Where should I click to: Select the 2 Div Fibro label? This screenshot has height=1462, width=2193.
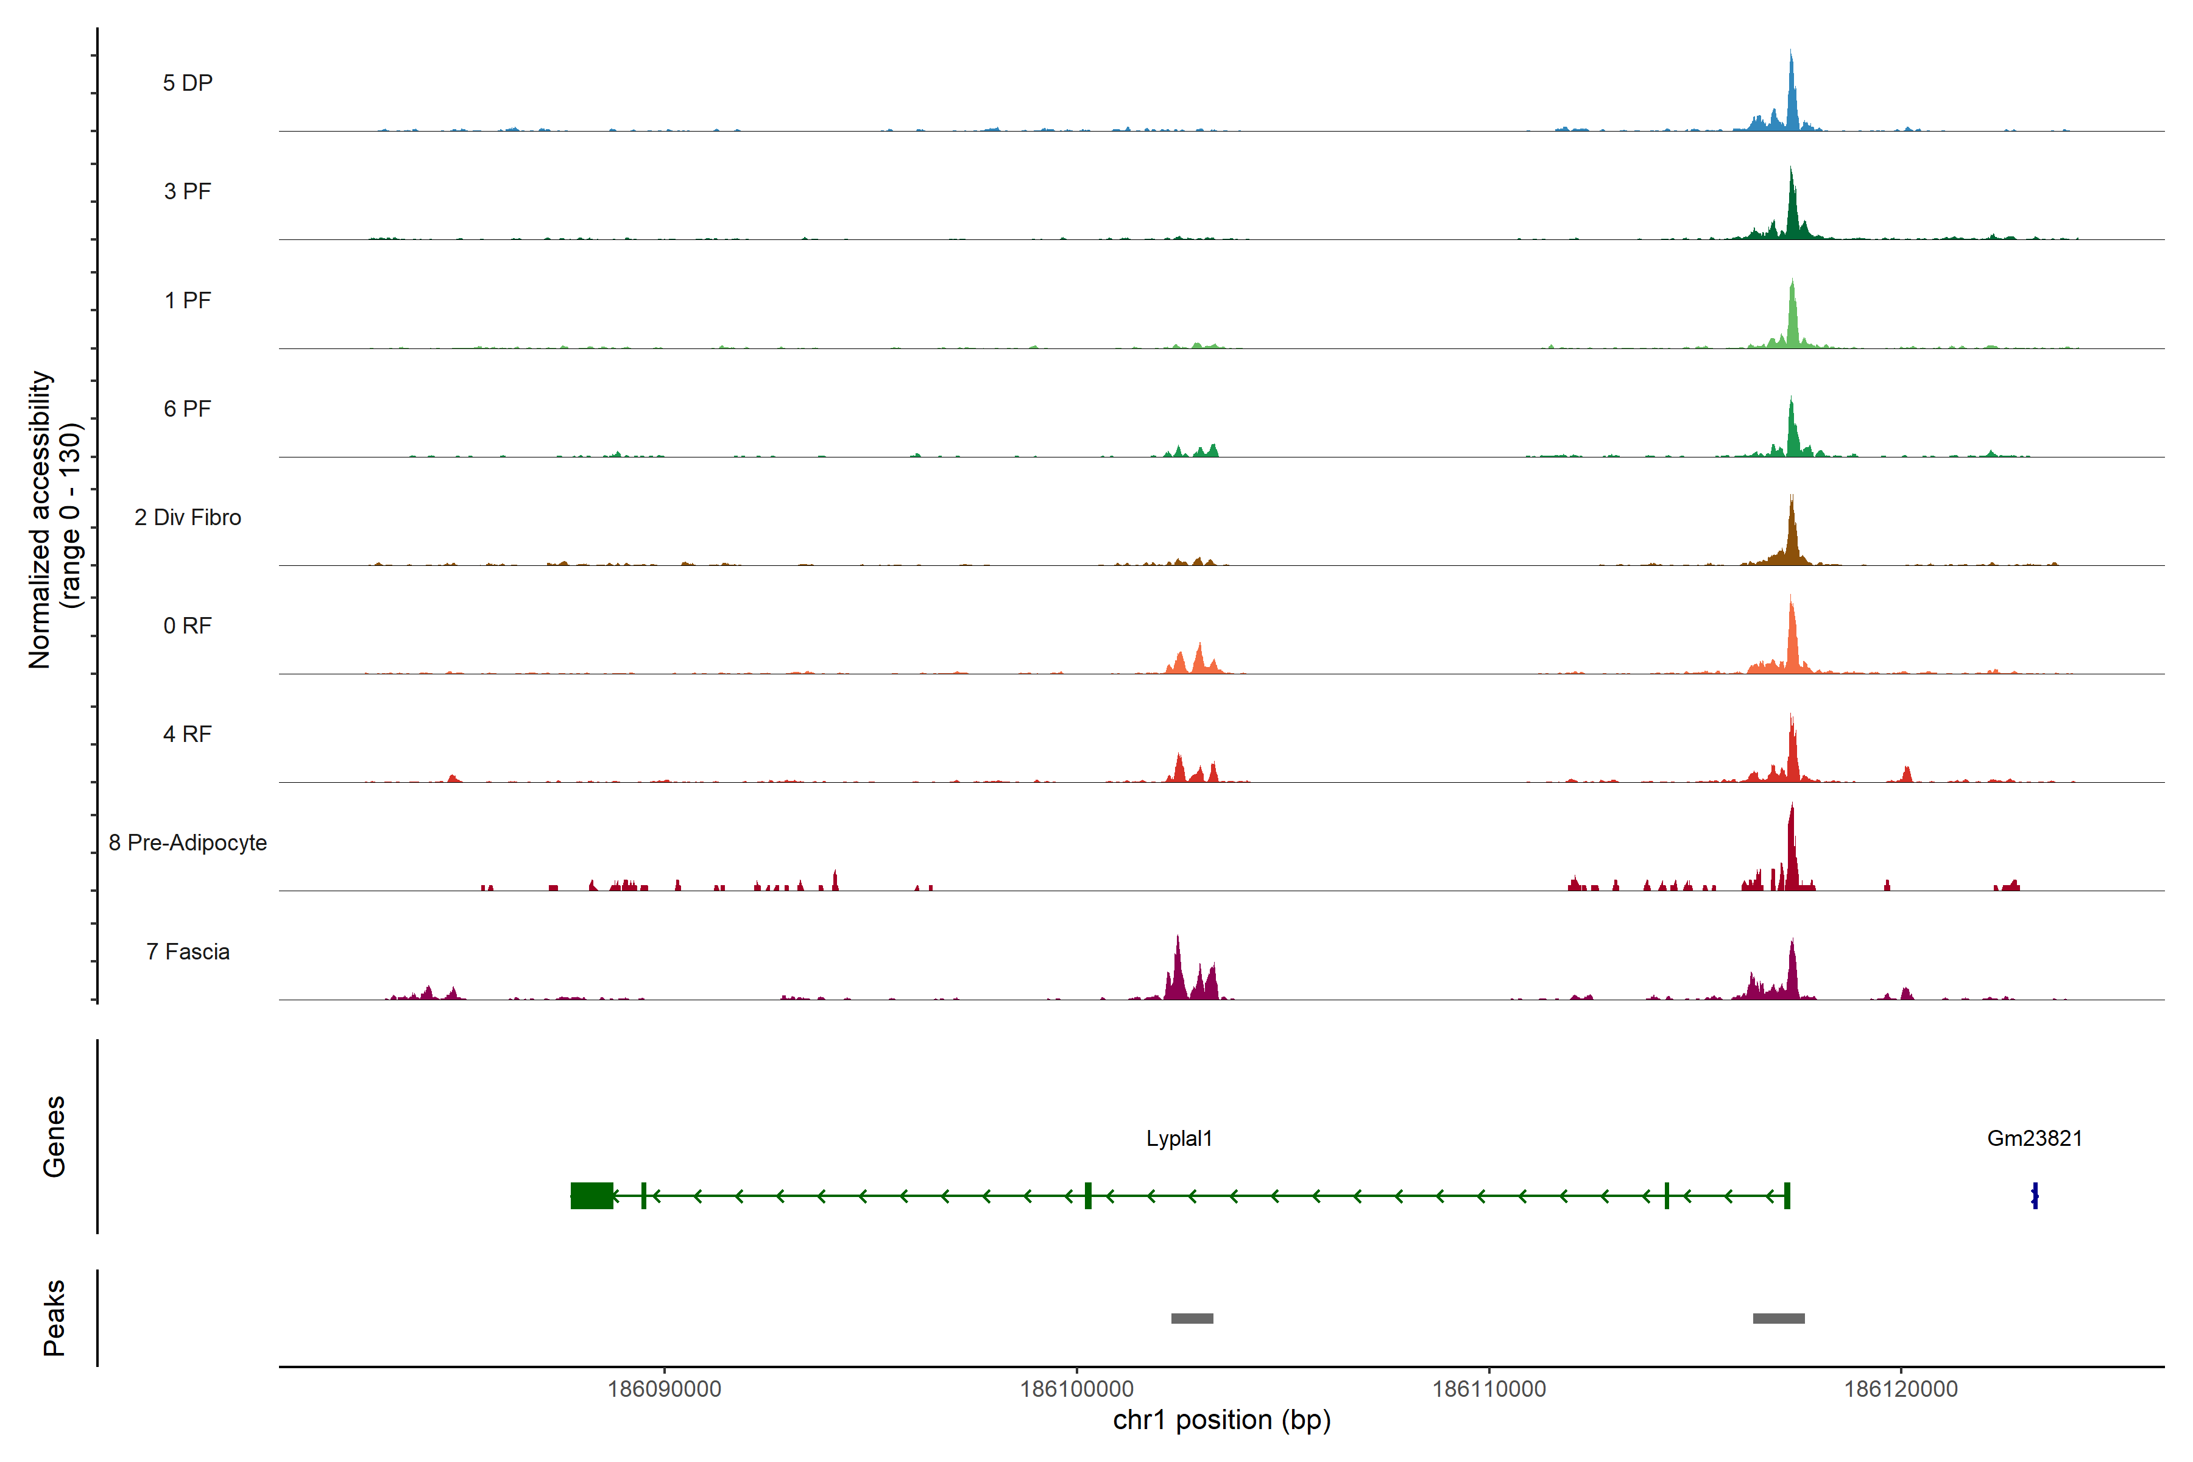click(x=188, y=517)
